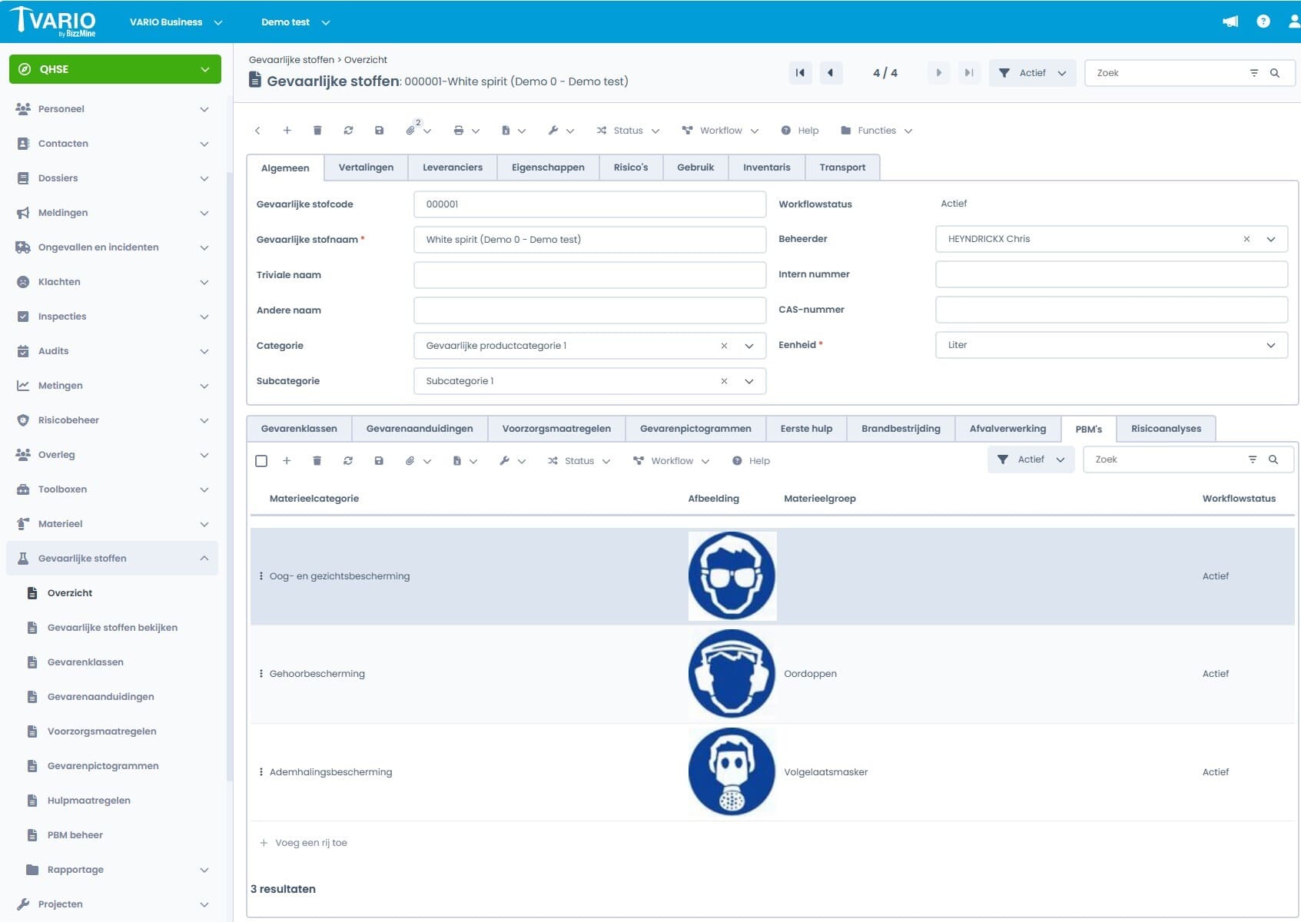Go to the first record

click(x=800, y=73)
